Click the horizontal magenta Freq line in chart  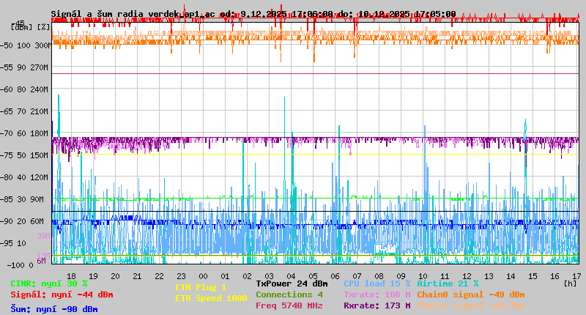(316, 73)
